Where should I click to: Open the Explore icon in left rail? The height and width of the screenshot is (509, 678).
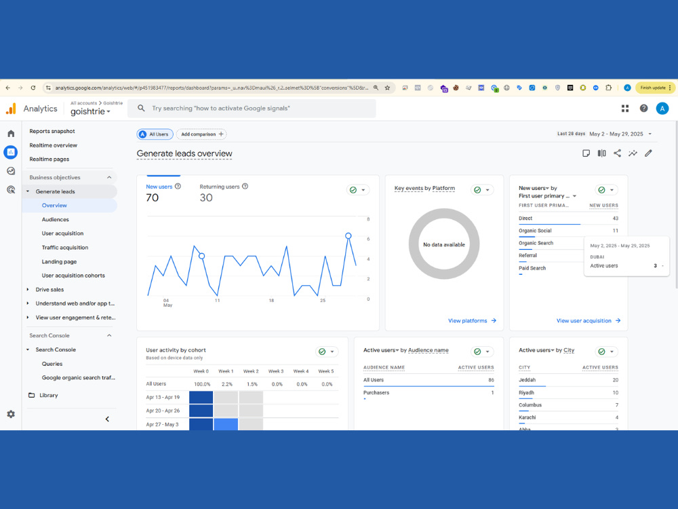pyautogui.click(x=11, y=171)
